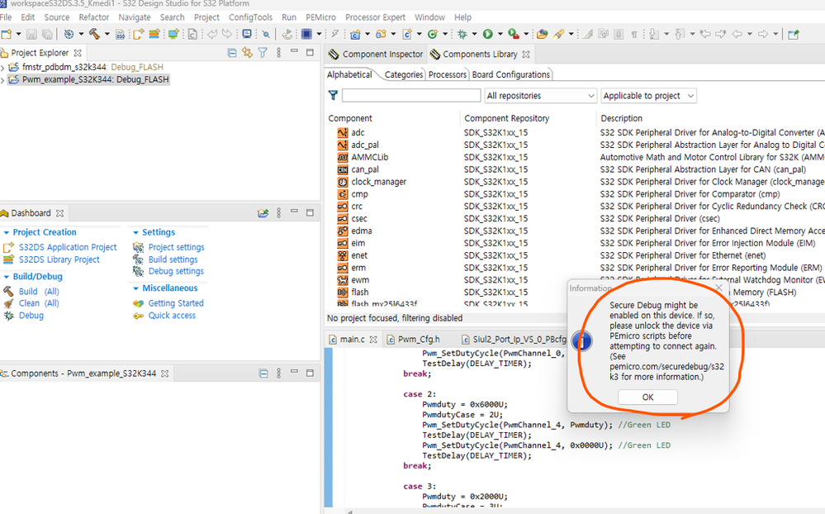The width and height of the screenshot is (825, 514).
Task: Switch to the Categories tab
Action: tap(404, 74)
